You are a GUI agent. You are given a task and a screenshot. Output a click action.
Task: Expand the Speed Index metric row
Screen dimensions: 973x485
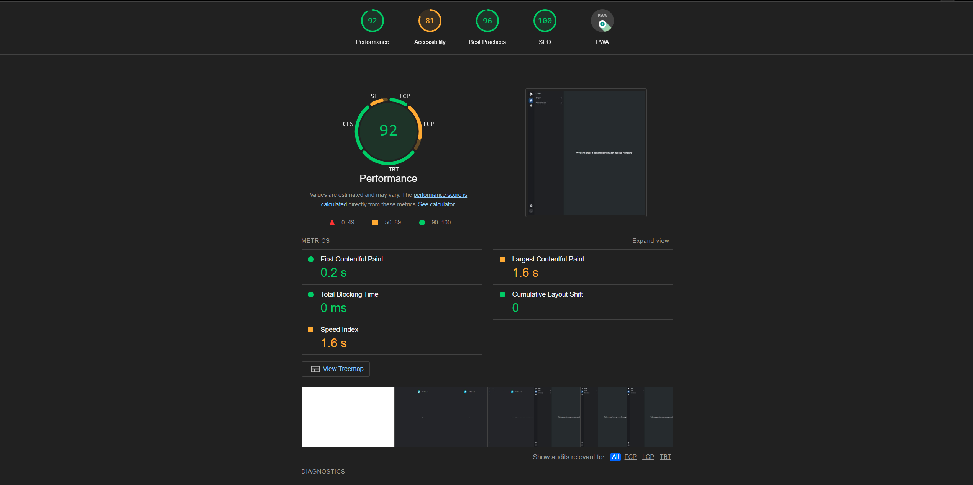[339, 330]
